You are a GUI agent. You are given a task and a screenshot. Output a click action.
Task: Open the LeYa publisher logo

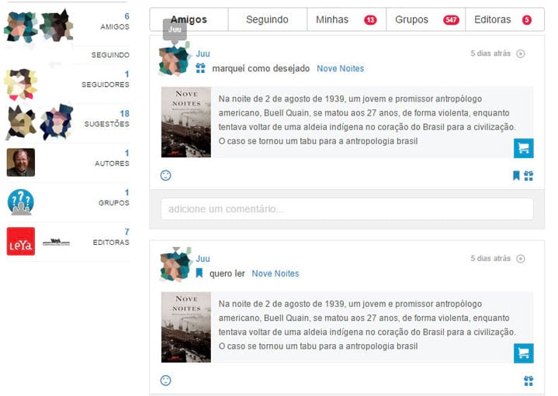coord(21,241)
